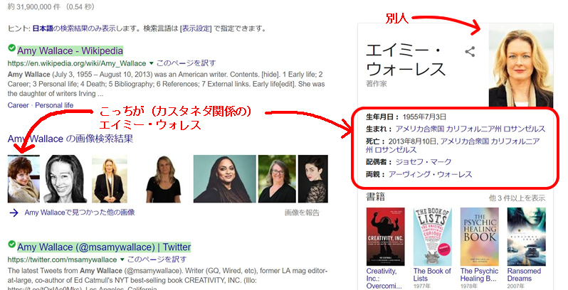Click knowledge panel portrait photo
The image size is (568, 290).
[x=521, y=65]
